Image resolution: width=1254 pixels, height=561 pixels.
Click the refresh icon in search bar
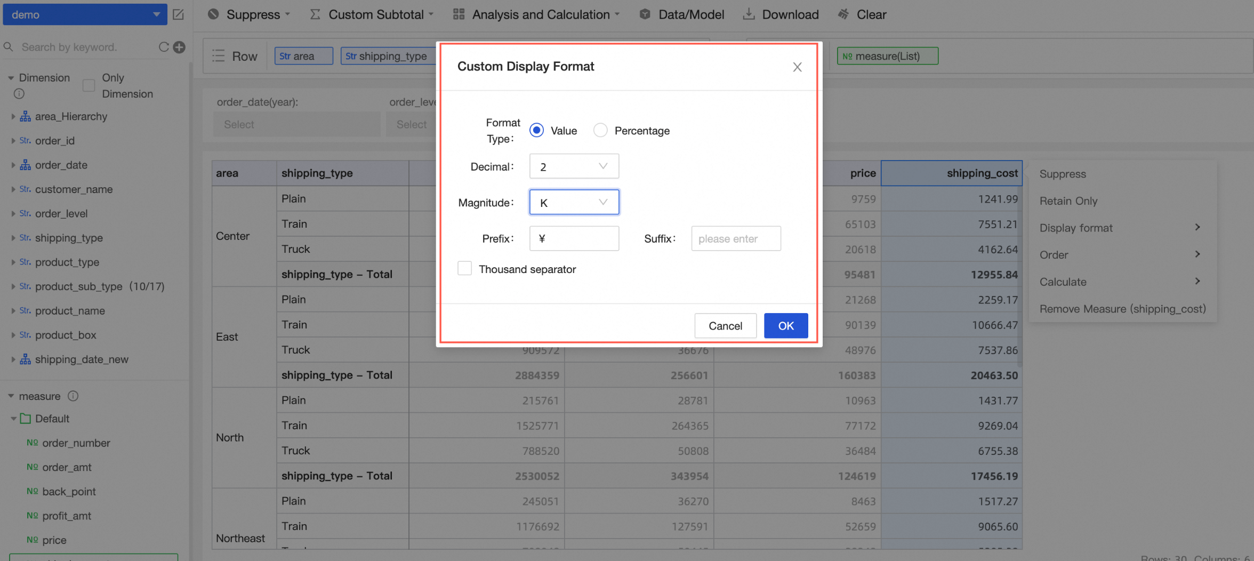[164, 47]
